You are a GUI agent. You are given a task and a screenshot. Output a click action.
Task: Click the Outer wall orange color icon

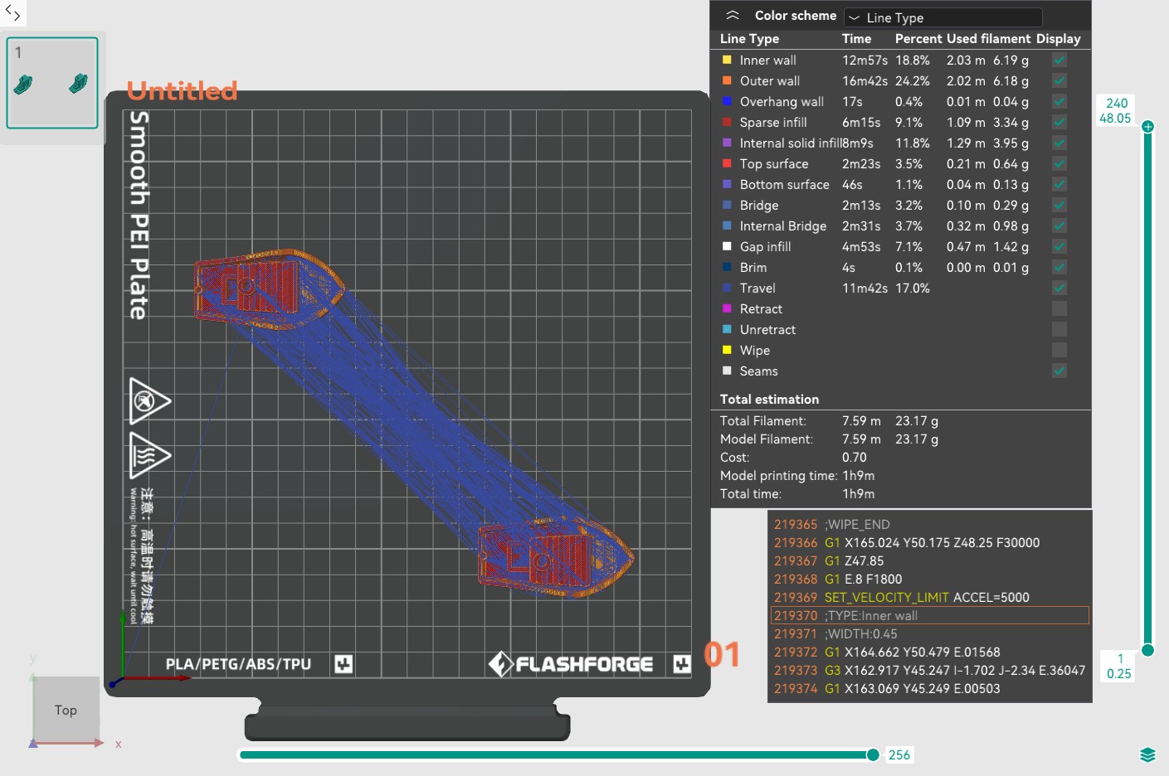(x=727, y=80)
